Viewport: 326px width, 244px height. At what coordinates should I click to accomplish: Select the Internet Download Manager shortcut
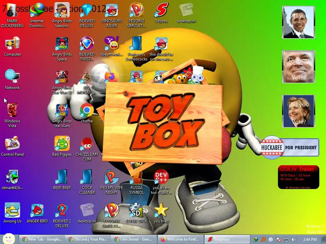click(37, 16)
